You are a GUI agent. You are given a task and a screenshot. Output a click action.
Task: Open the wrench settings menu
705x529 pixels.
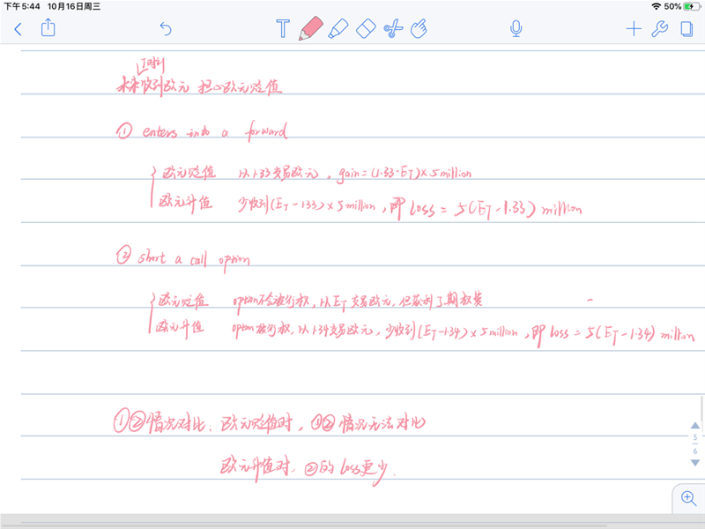coord(659,29)
